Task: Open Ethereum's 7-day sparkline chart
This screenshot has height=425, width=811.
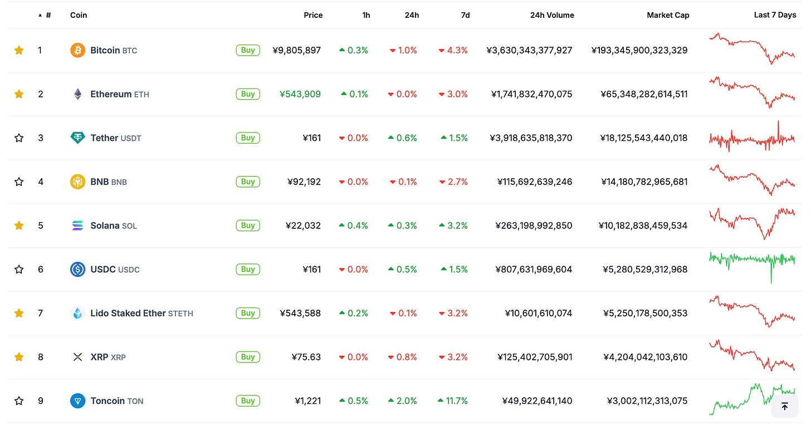Action: tap(752, 92)
